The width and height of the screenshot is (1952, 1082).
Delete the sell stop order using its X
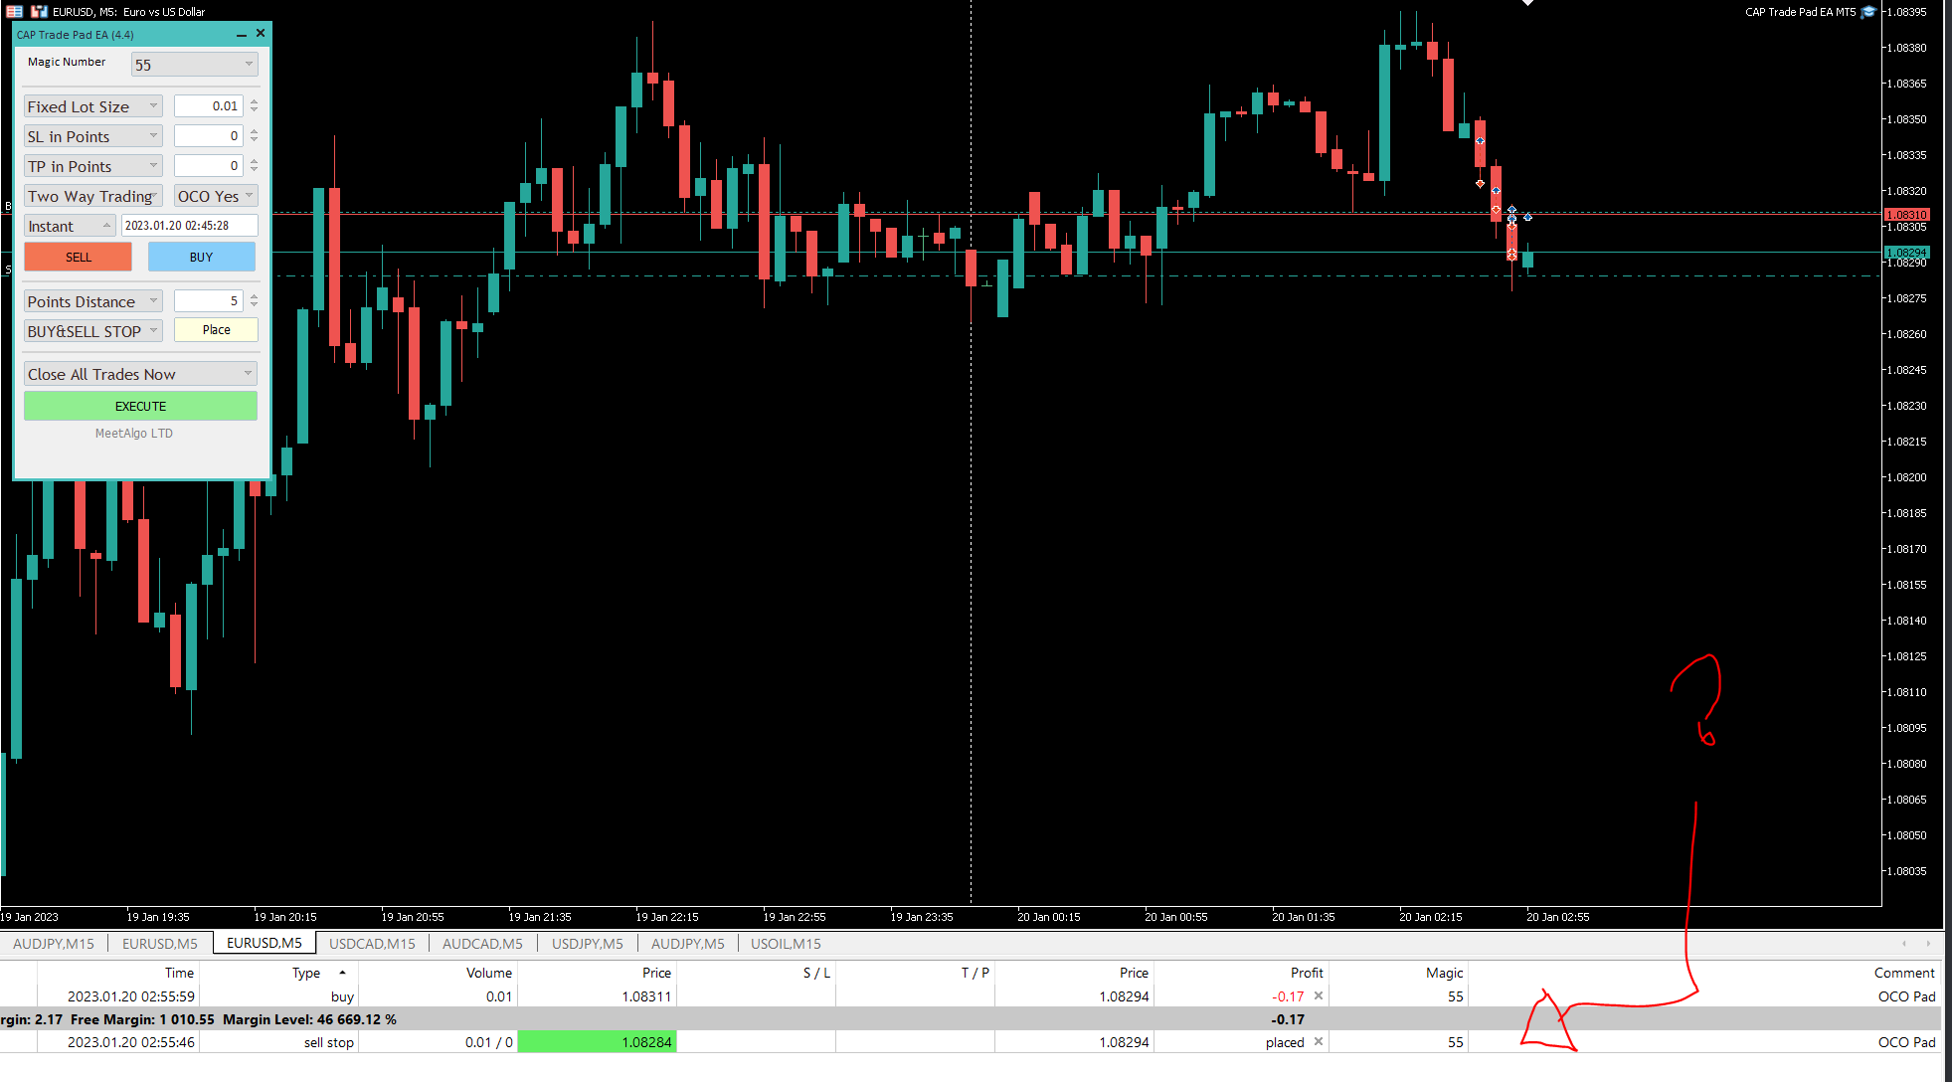pyautogui.click(x=1319, y=1041)
